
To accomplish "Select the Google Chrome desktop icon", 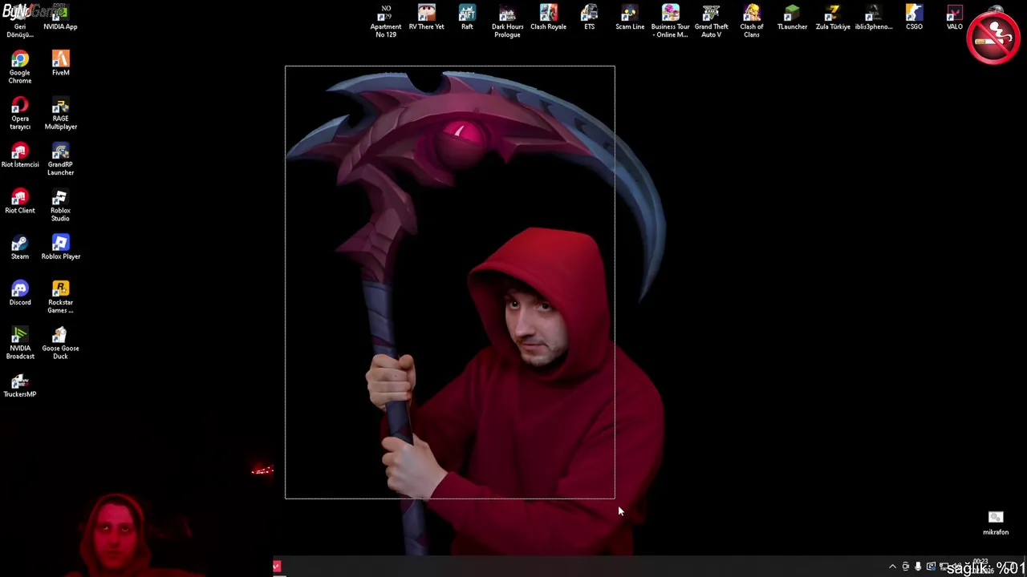I will (x=20, y=67).
